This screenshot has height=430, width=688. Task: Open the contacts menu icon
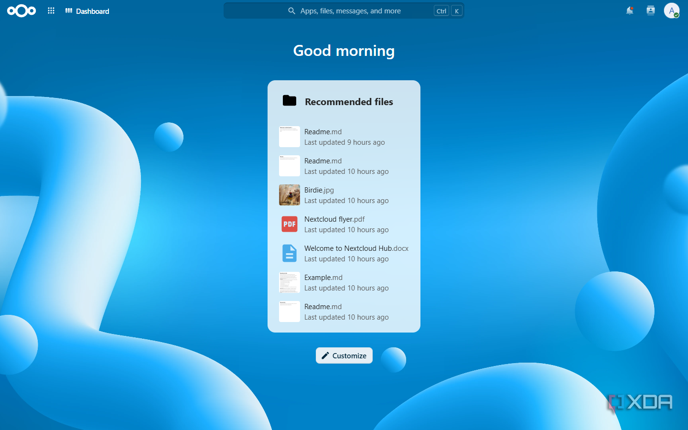tap(651, 11)
